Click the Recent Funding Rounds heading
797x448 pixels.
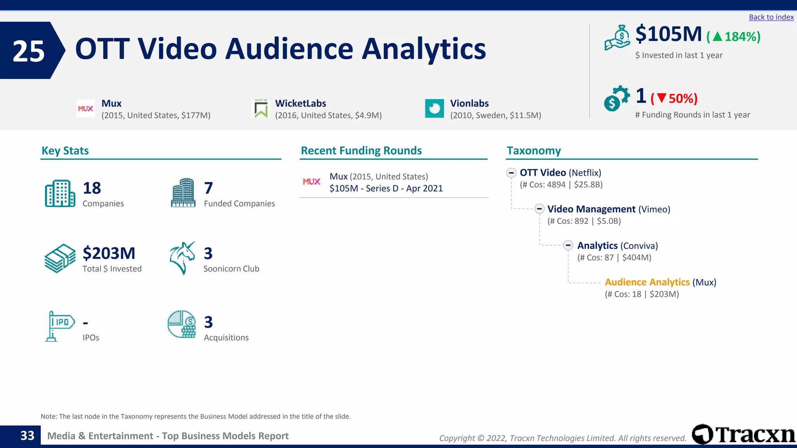[x=361, y=150]
